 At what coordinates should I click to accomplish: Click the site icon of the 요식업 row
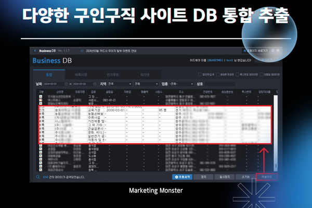coord(41,152)
